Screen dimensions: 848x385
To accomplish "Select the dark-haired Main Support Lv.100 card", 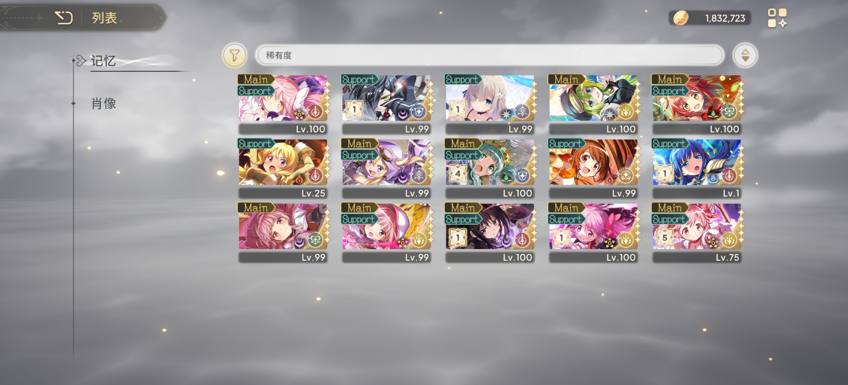I will coord(490,232).
